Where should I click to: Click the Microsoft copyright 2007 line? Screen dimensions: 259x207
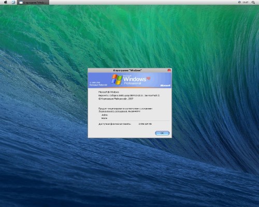point(116,99)
